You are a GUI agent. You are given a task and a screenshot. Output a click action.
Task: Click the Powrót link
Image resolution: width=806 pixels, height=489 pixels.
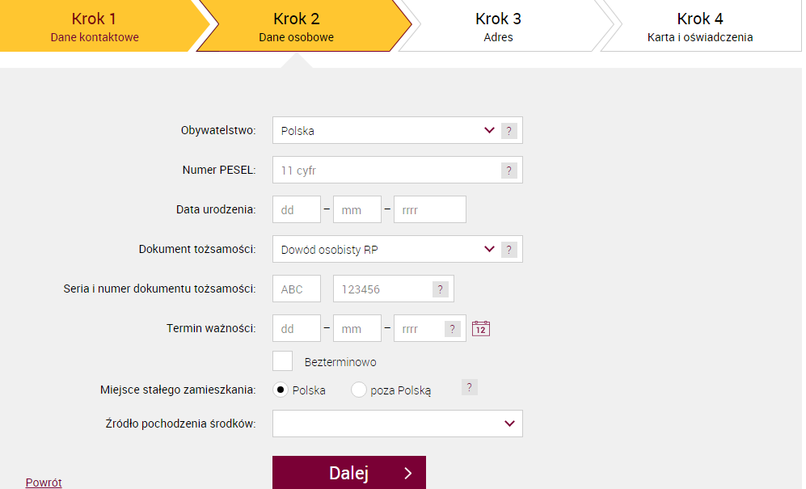click(x=44, y=483)
